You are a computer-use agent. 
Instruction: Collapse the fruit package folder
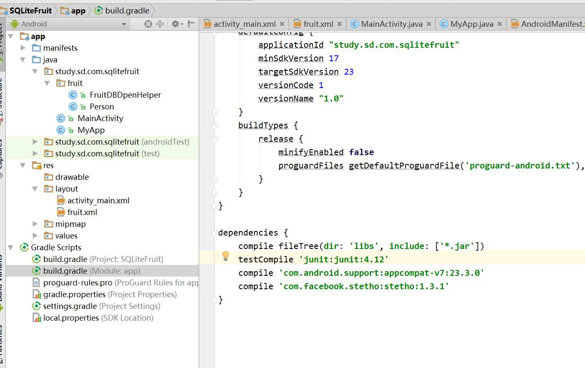(47, 83)
